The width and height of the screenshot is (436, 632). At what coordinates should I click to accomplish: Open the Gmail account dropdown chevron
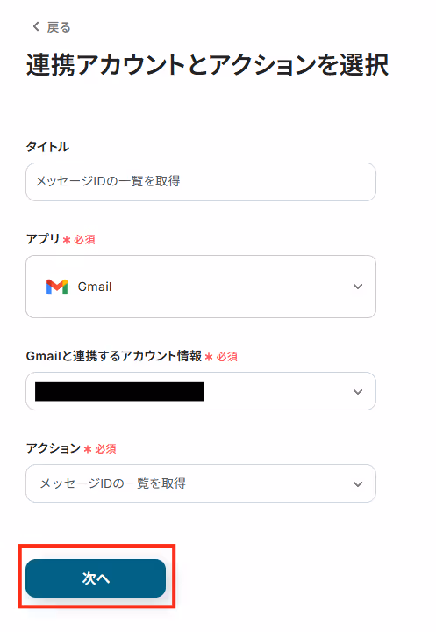(x=358, y=392)
